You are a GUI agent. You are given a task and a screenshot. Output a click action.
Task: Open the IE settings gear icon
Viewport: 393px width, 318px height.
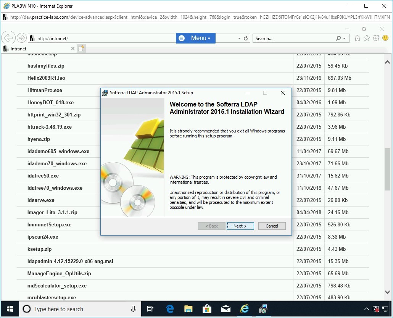(376, 38)
